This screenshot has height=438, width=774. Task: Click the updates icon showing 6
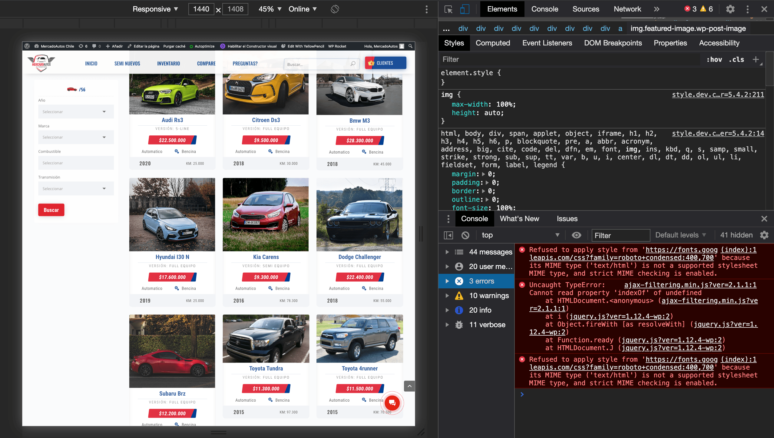pyautogui.click(x=83, y=46)
